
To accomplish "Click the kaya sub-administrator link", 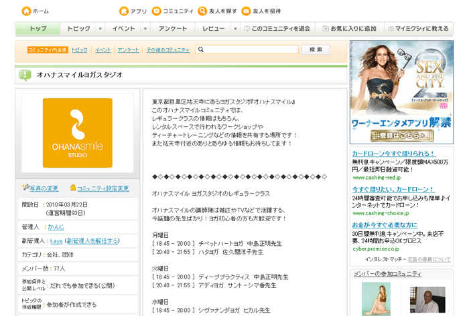I will click(x=56, y=241).
